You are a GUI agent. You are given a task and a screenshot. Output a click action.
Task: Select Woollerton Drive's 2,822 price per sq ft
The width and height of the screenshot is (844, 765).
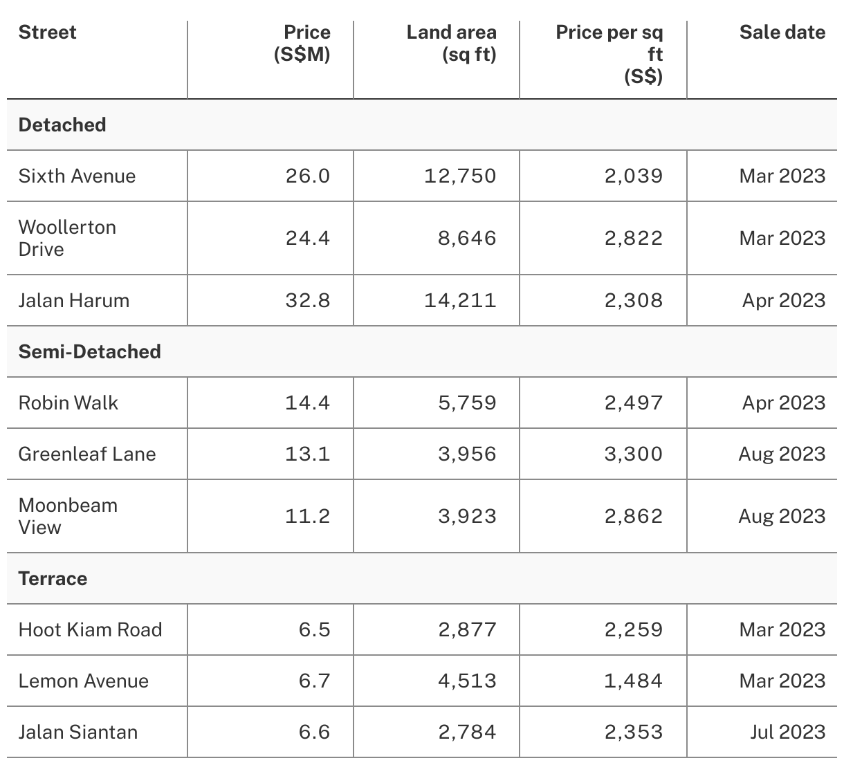click(633, 239)
